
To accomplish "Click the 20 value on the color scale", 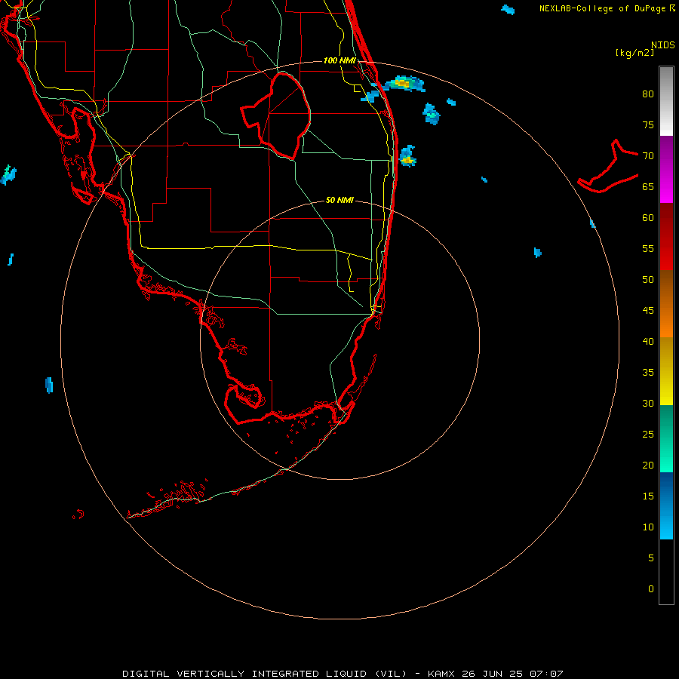I will point(648,465).
